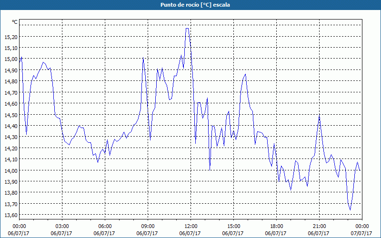Click the 00:00 time label dated 06/07/17

coord(19,227)
